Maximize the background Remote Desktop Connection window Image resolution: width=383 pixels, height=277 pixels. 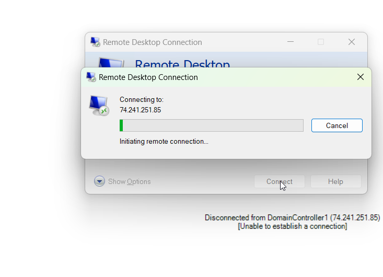pyautogui.click(x=321, y=42)
